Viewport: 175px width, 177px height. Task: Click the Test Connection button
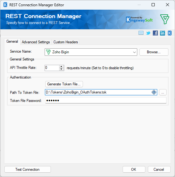[x=27, y=169]
